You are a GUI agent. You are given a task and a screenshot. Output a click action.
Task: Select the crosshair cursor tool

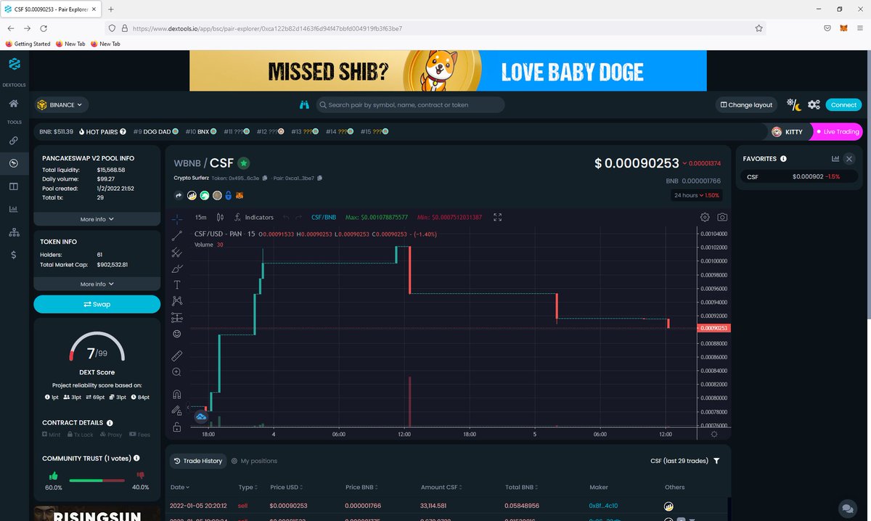click(177, 218)
